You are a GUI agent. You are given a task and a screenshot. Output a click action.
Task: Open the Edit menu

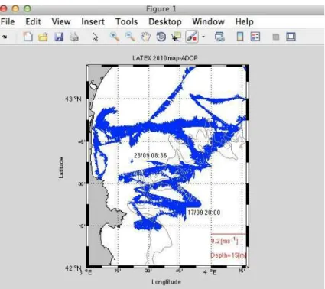tap(33, 21)
